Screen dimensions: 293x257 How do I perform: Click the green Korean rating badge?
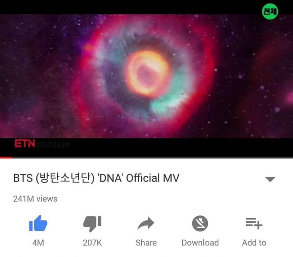click(x=270, y=11)
